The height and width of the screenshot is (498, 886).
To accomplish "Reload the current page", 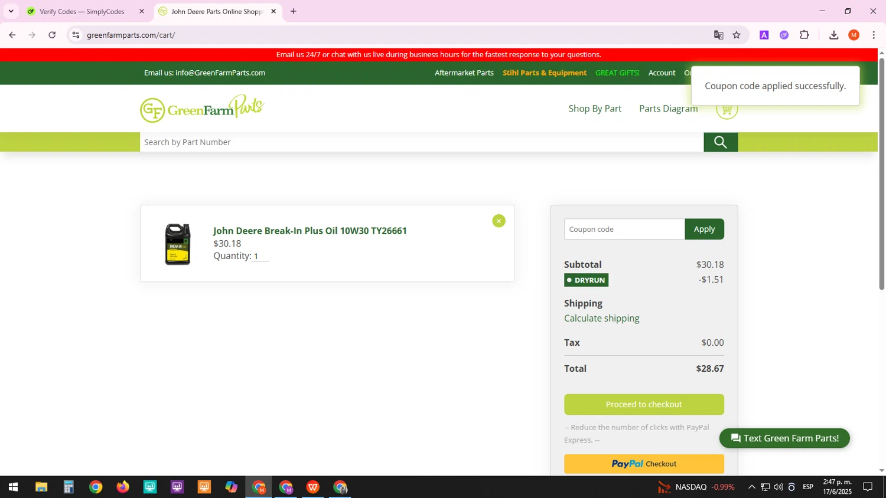I will point(52,35).
